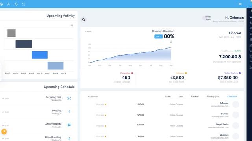
Task: Click the 'Iruman' customer name
Action: pyautogui.click(x=224, y=114)
